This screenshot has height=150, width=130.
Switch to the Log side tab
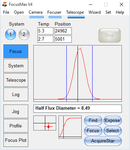pyautogui.click(x=16, y=94)
